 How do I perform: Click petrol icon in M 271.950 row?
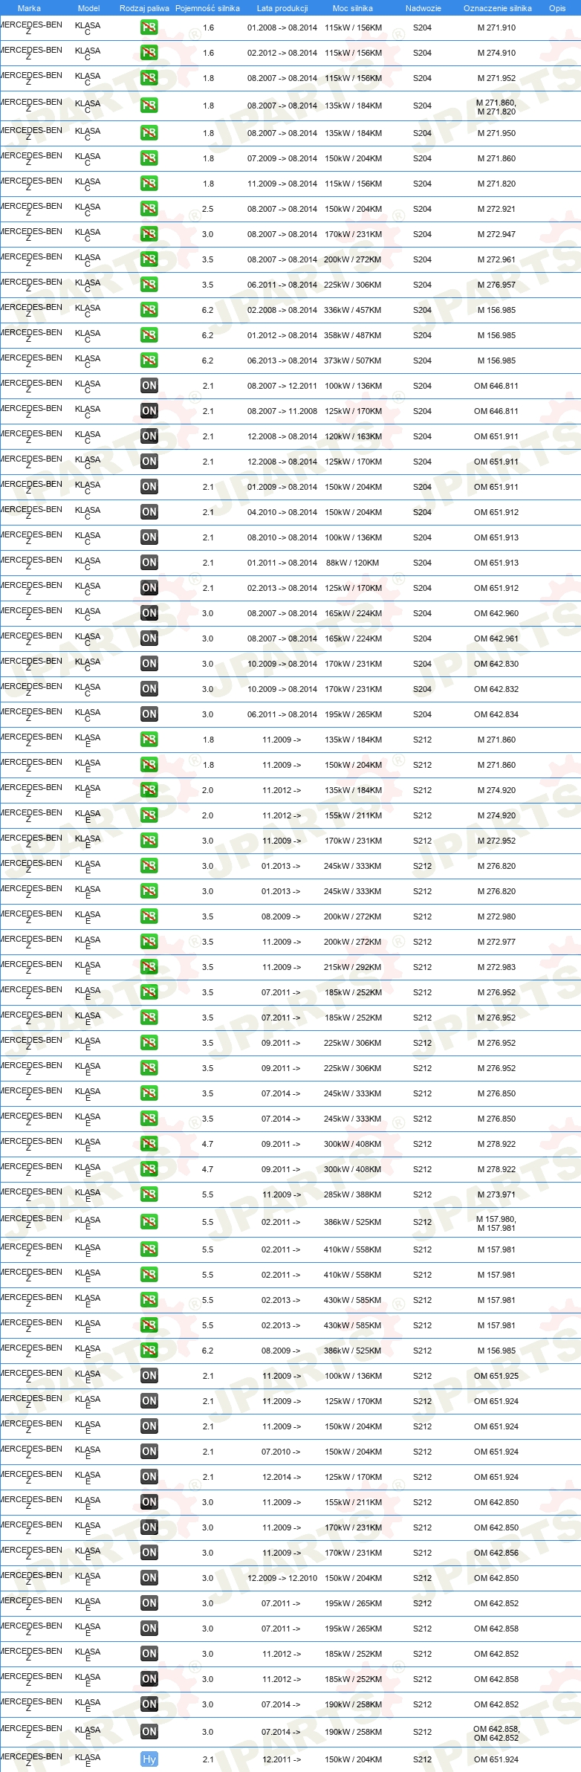pos(149,133)
